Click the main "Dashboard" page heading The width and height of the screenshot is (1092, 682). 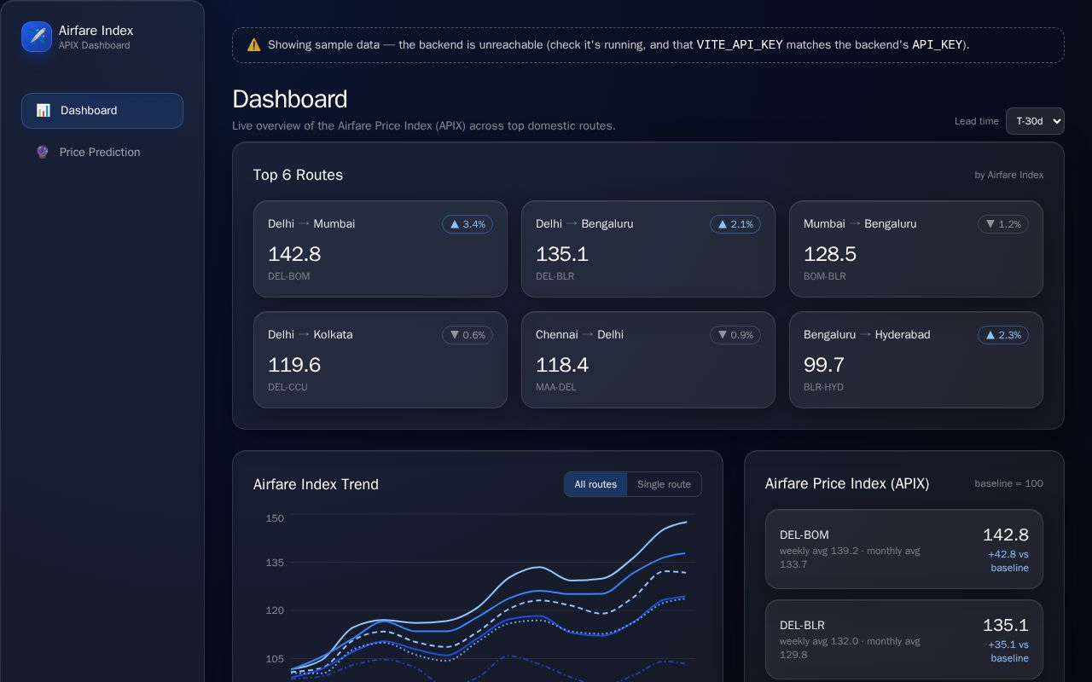(x=290, y=99)
